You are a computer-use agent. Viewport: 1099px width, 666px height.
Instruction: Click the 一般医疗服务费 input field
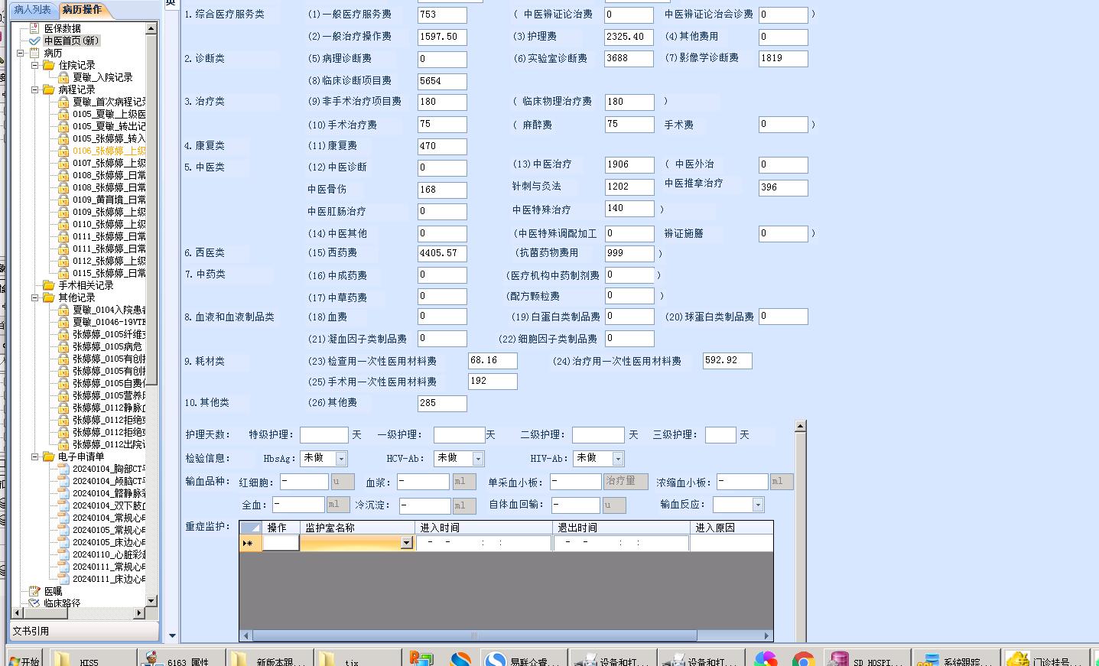point(442,15)
